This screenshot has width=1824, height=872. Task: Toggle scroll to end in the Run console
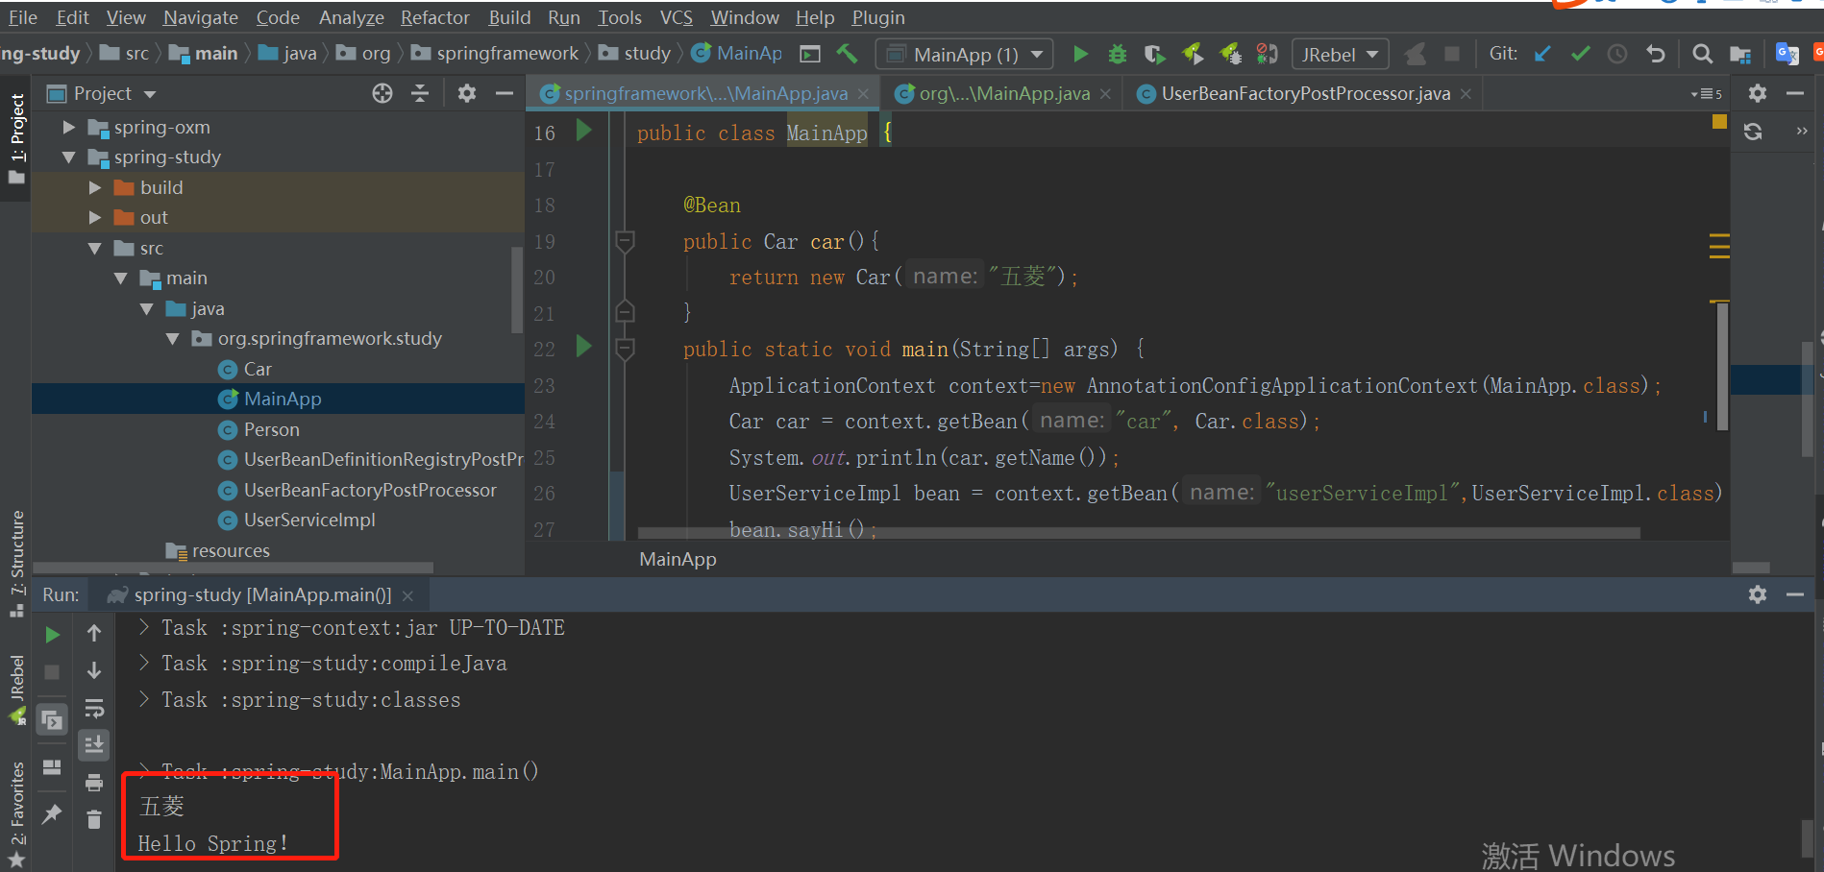click(94, 744)
